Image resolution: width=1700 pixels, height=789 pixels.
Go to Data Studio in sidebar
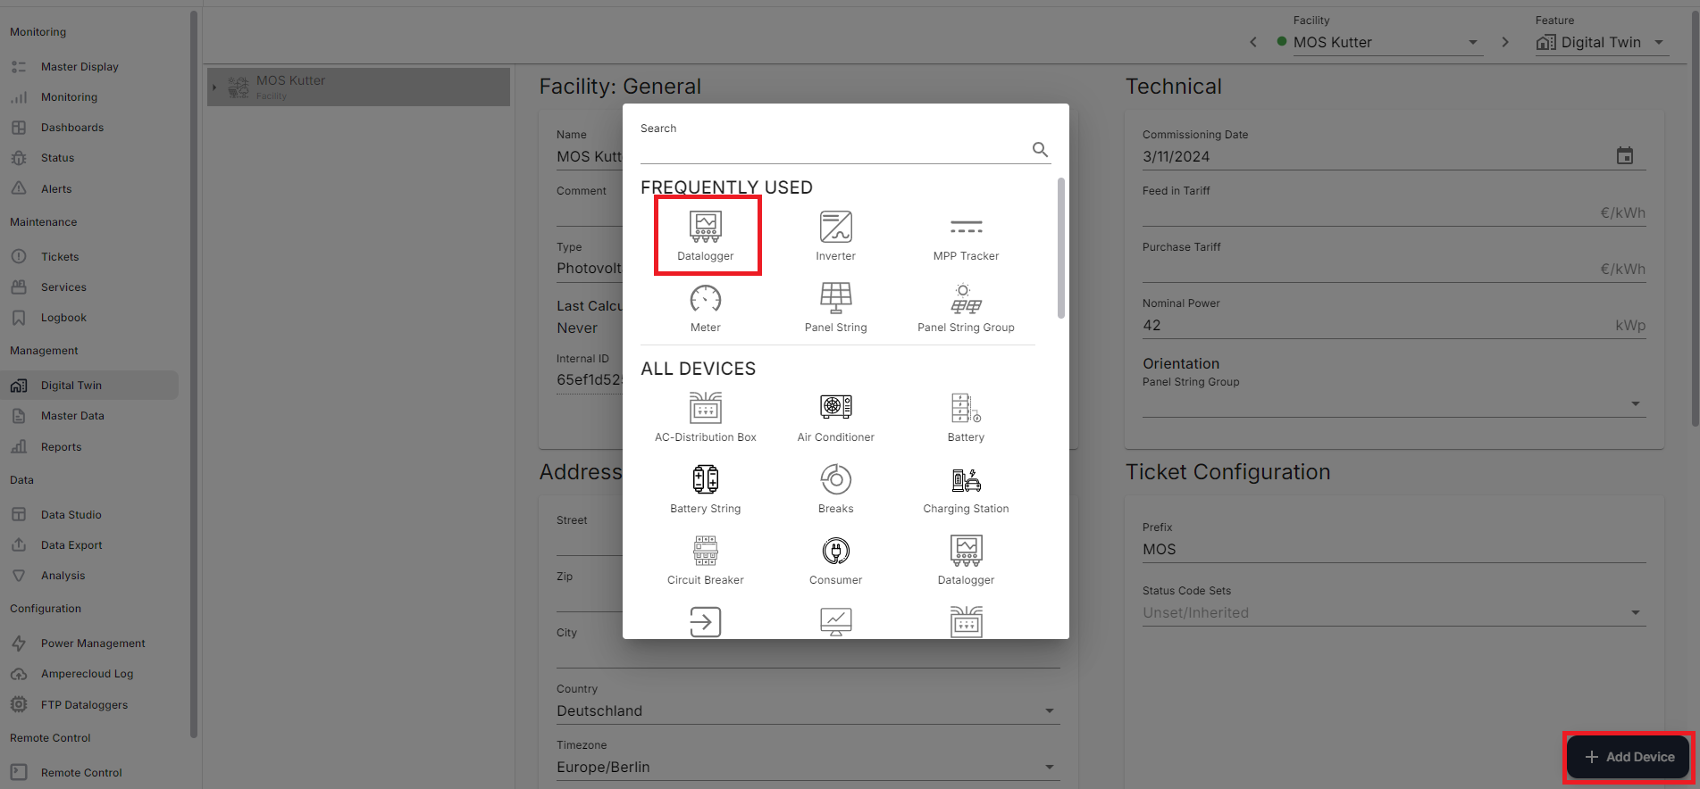coord(71,515)
